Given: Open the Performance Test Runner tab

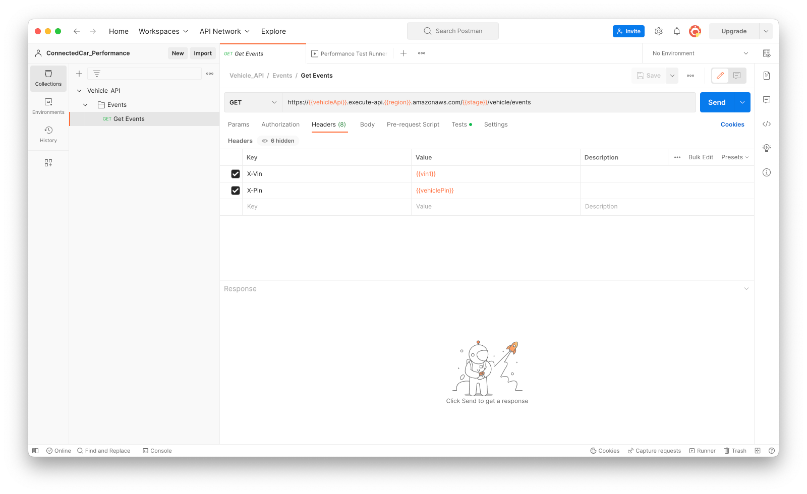Looking at the screenshot, I should coord(350,53).
